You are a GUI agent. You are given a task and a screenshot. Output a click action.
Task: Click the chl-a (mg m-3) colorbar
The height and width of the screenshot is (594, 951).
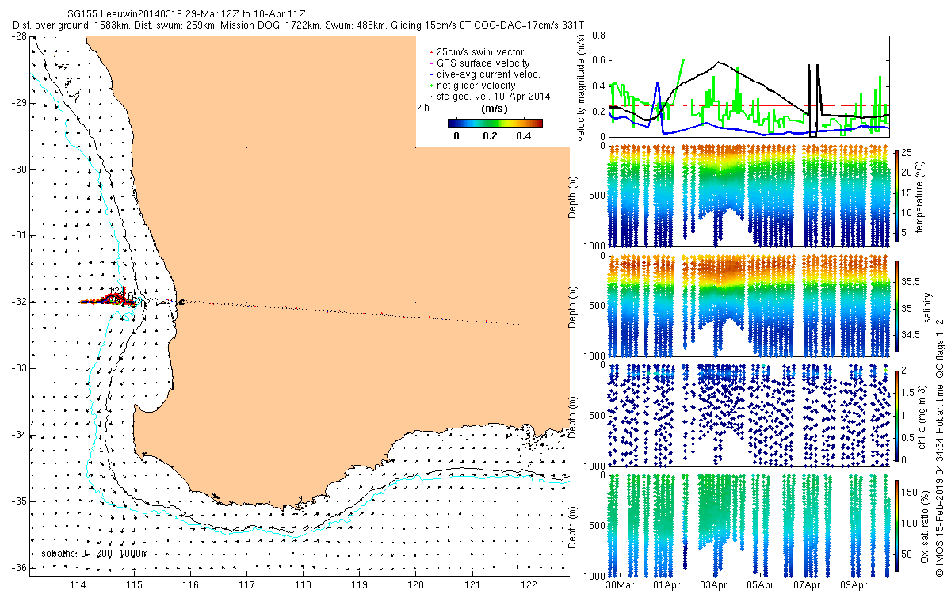pos(896,414)
